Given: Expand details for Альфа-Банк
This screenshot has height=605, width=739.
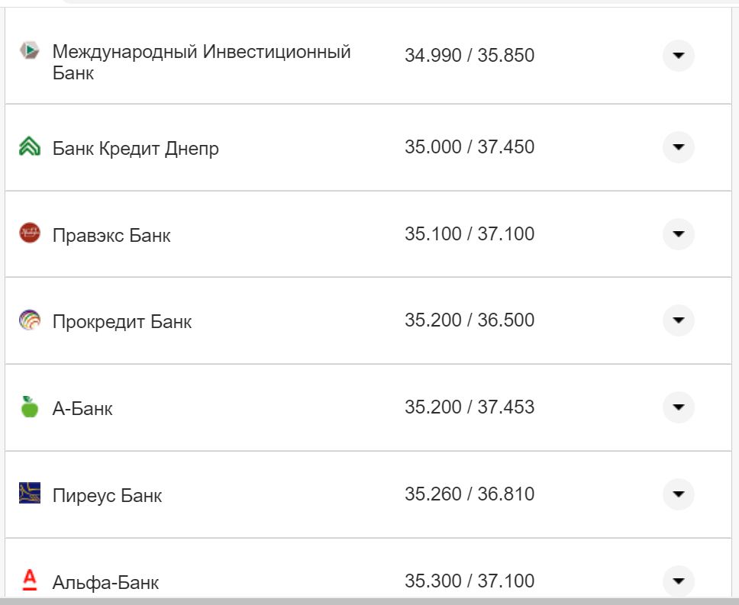Looking at the screenshot, I should click(x=678, y=581).
